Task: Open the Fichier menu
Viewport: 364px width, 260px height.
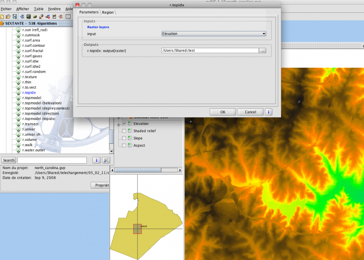Action: [6, 9]
